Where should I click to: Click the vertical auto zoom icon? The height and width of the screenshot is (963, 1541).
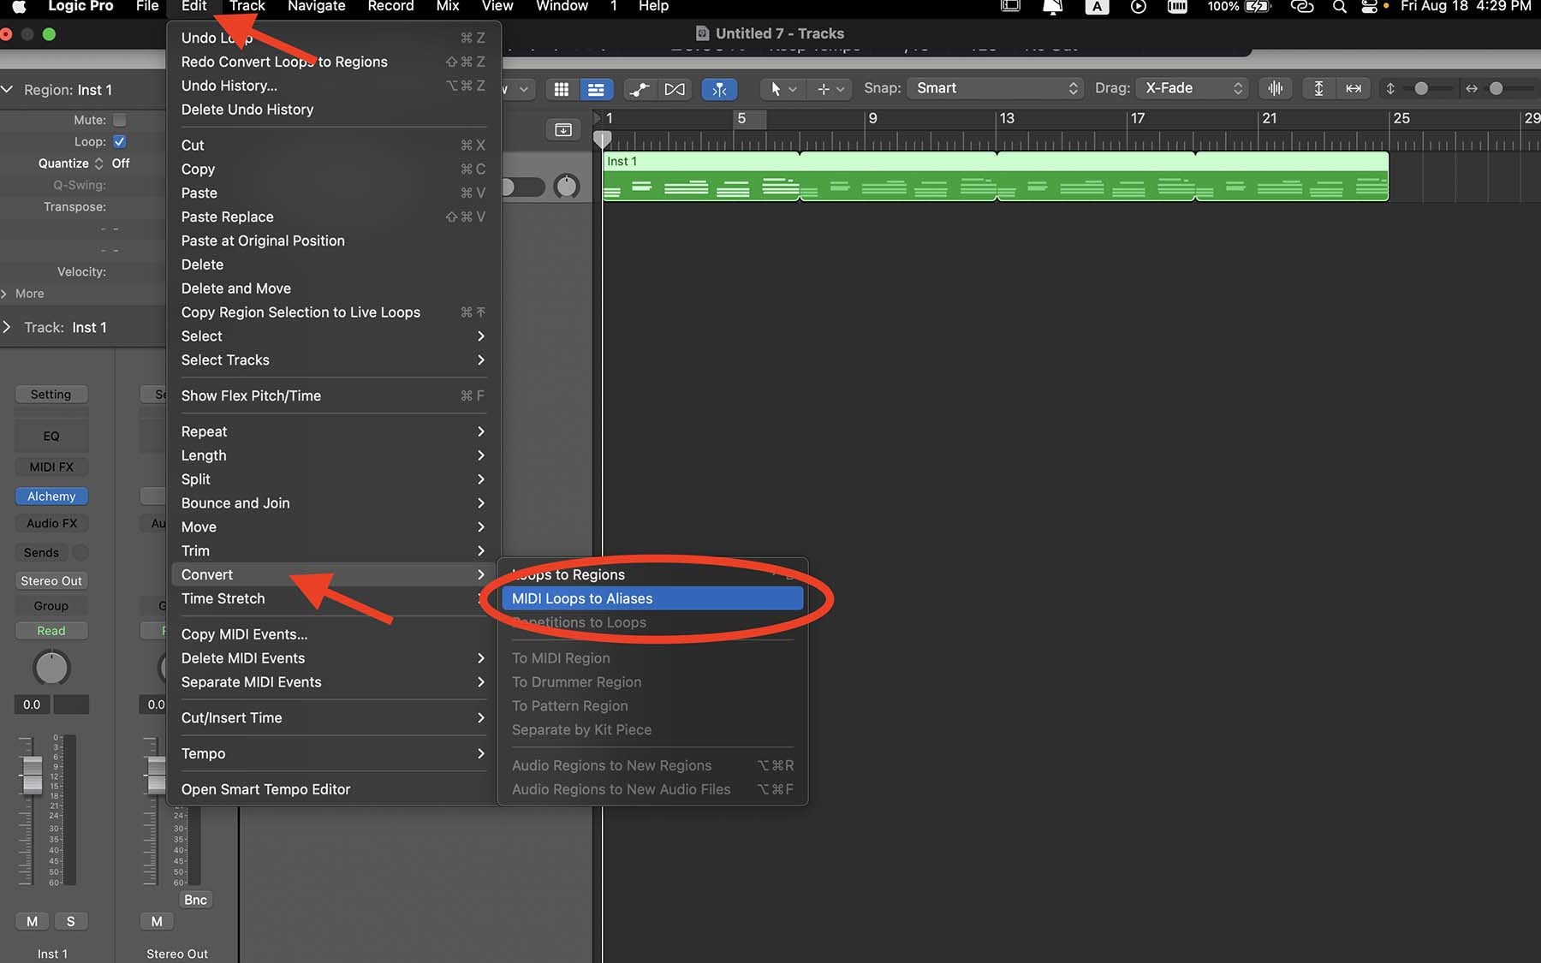pos(1318,88)
